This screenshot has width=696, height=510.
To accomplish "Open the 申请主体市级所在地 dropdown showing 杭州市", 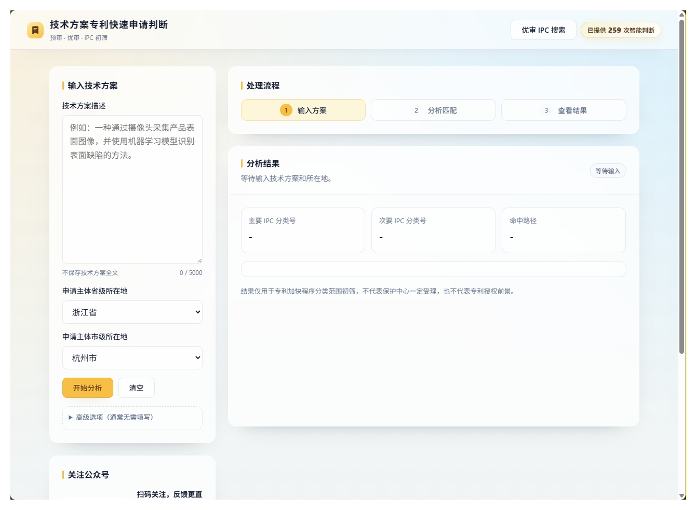I will point(132,358).
